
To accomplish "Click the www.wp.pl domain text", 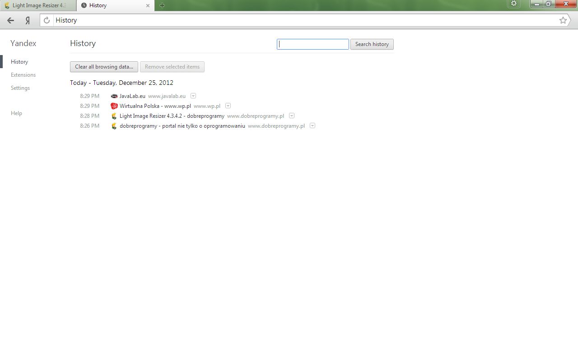I will (207, 106).
